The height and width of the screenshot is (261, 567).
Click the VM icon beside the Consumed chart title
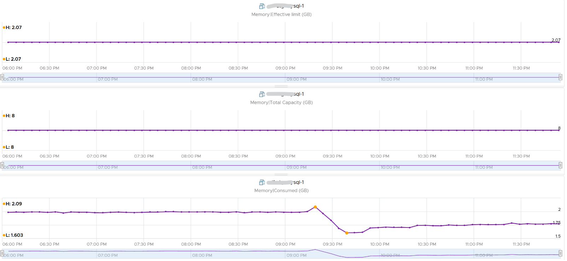click(262, 182)
